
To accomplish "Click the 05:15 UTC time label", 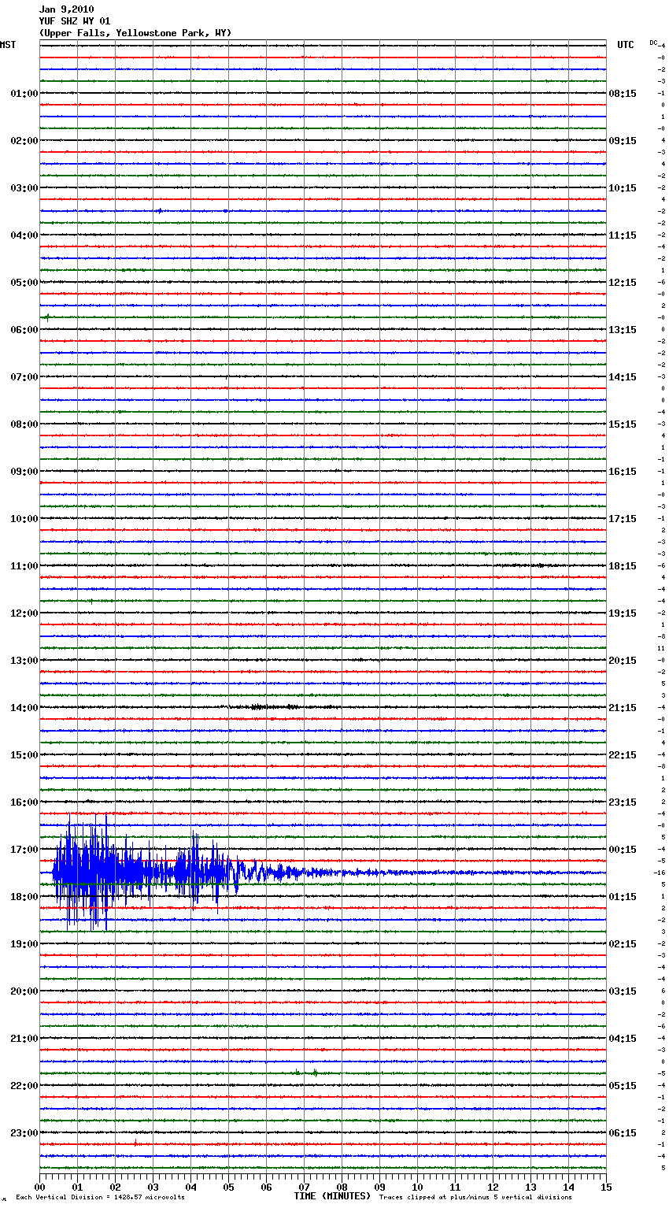I will point(623,1086).
